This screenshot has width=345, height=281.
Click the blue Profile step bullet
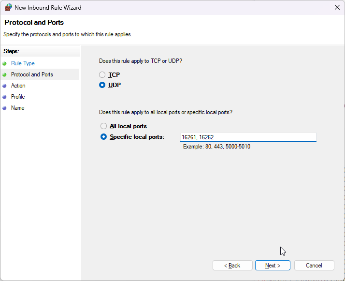point(4,97)
